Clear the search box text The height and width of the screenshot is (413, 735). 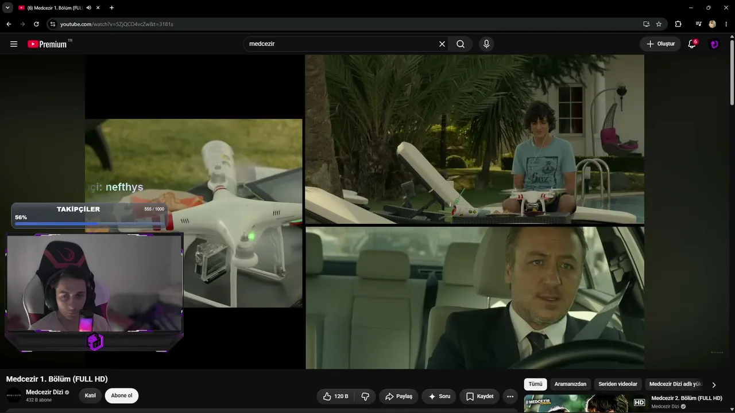point(442,44)
